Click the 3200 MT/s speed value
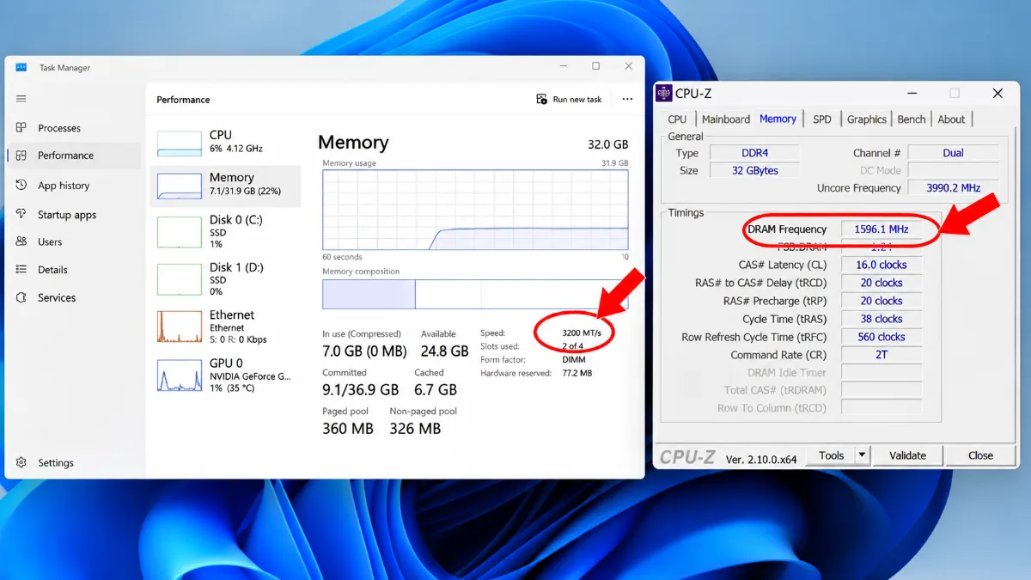 click(x=583, y=333)
